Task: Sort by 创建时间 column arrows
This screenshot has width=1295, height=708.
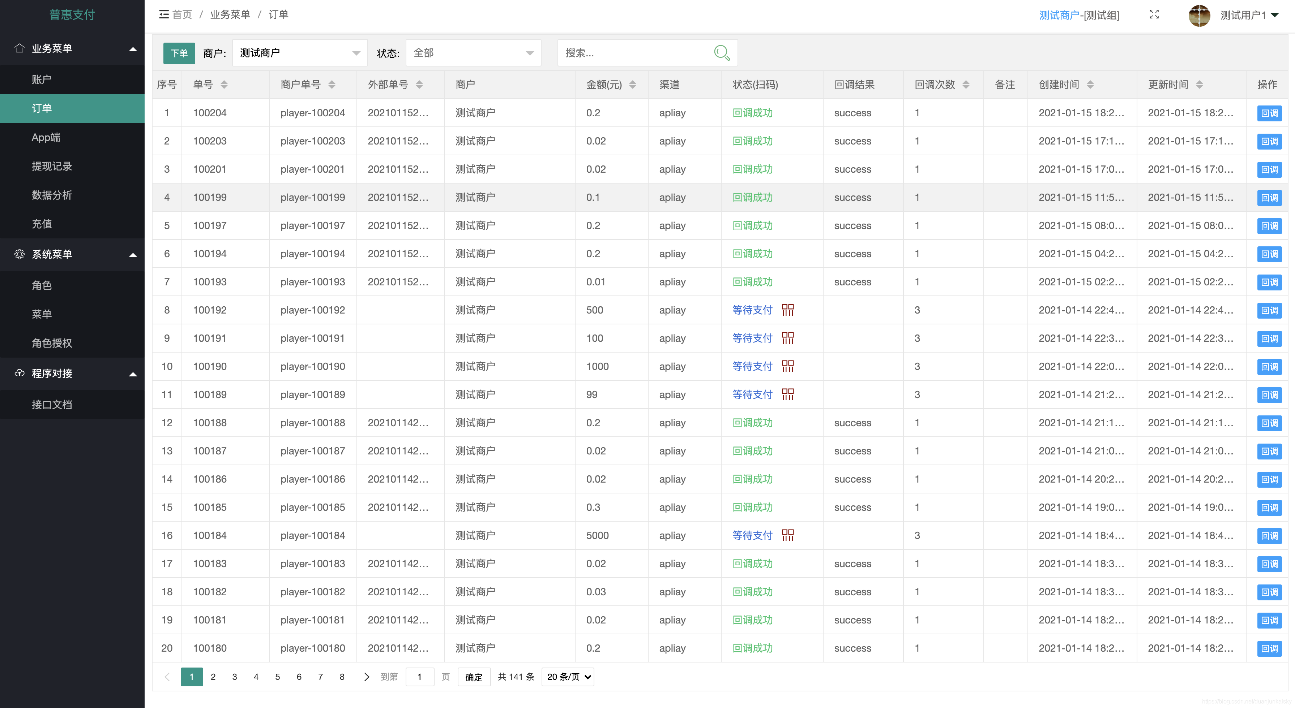Action: pyautogui.click(x=1090, y=85)
